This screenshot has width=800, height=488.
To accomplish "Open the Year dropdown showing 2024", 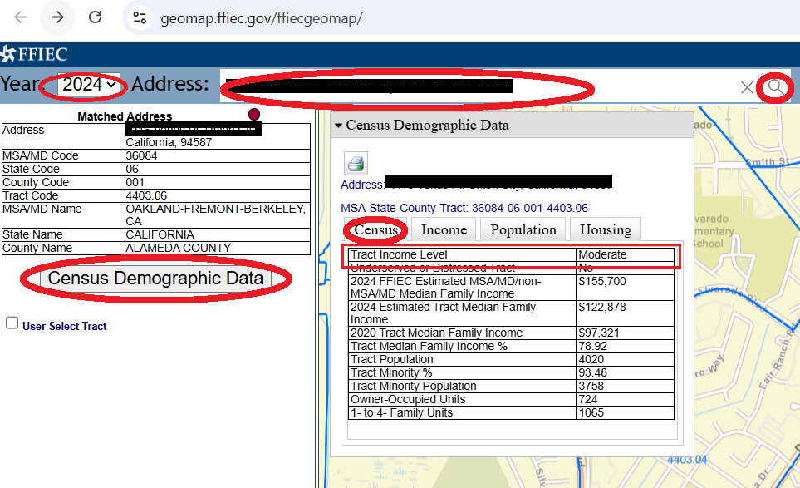I will click(90, 85).
